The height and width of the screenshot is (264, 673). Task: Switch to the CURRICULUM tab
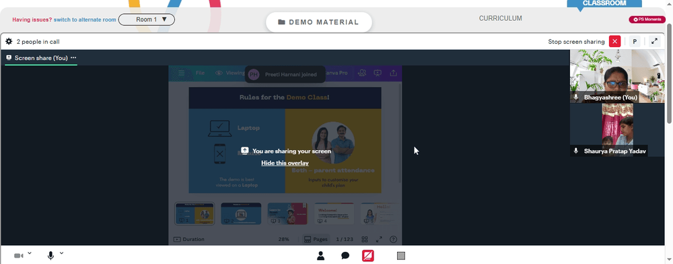click(x=501, y=18)
